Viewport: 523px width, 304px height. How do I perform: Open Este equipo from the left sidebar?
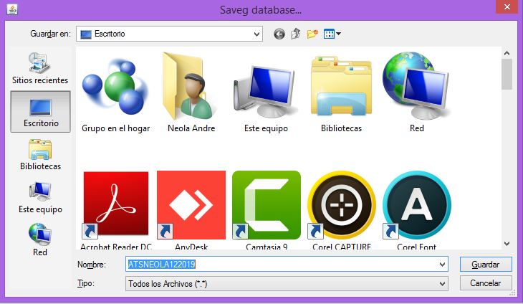coord(40,197)
